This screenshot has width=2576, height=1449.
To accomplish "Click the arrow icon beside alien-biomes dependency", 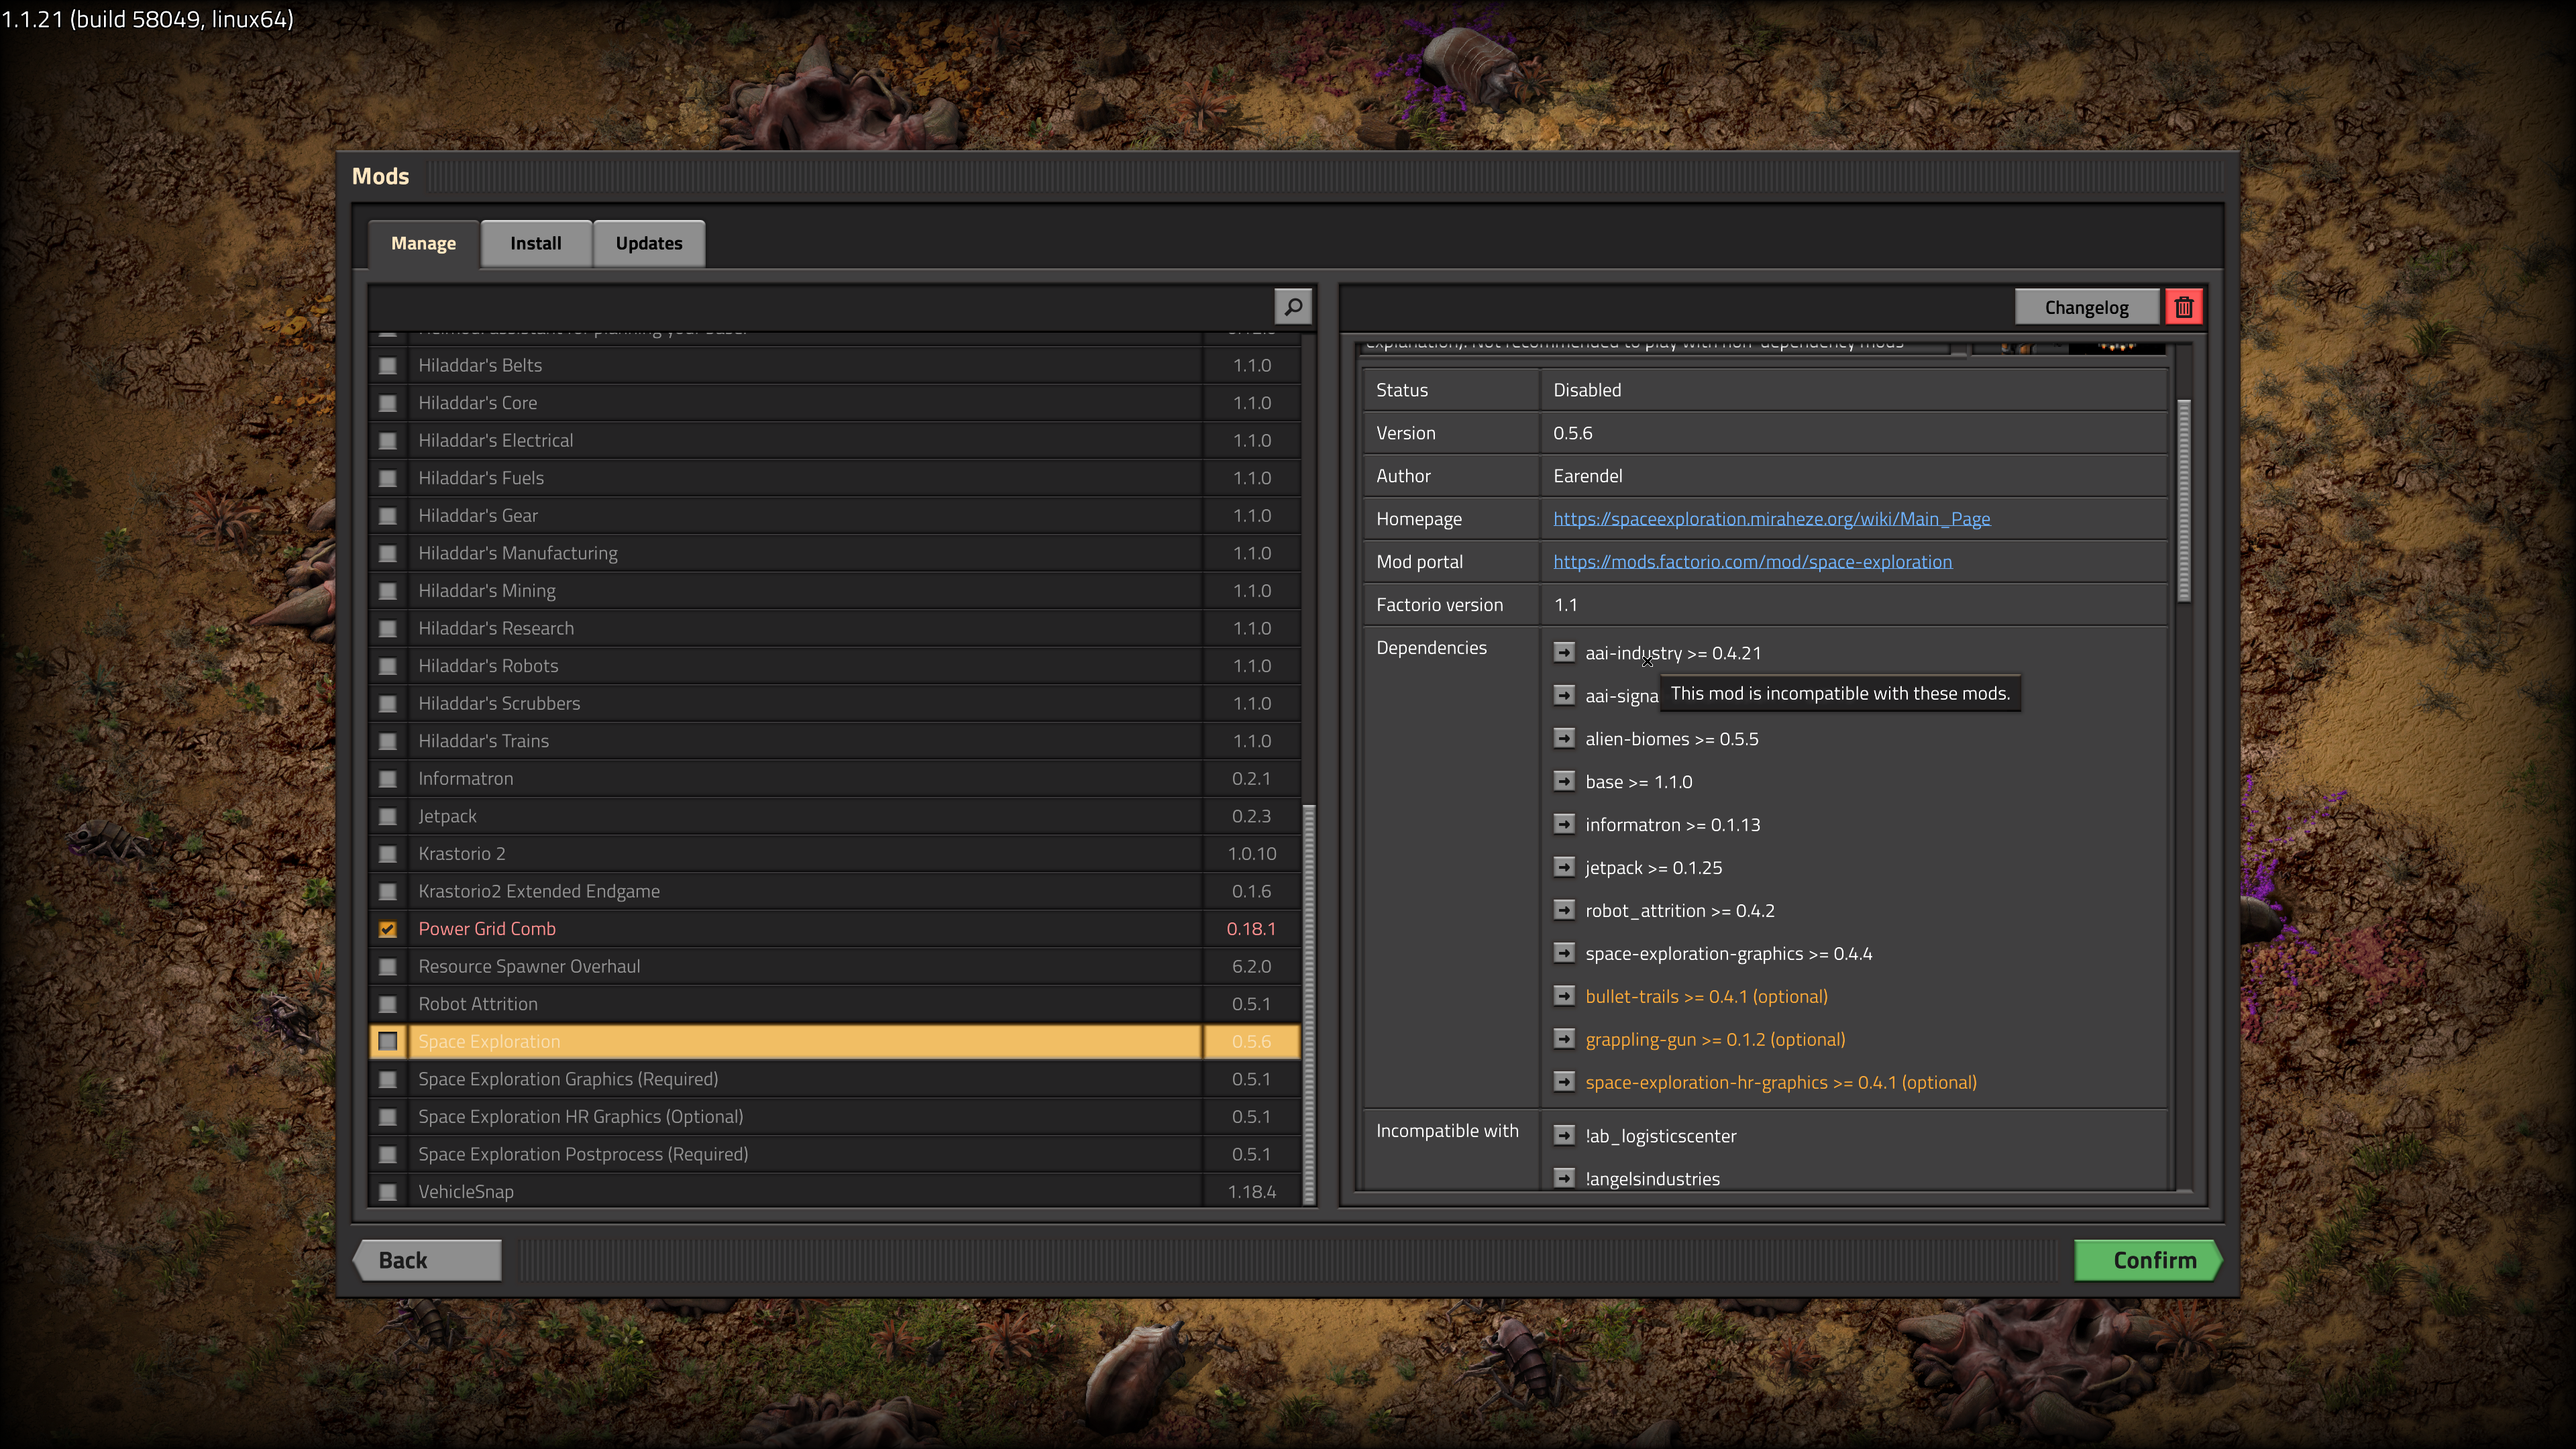I will [x=1564, y=738].
